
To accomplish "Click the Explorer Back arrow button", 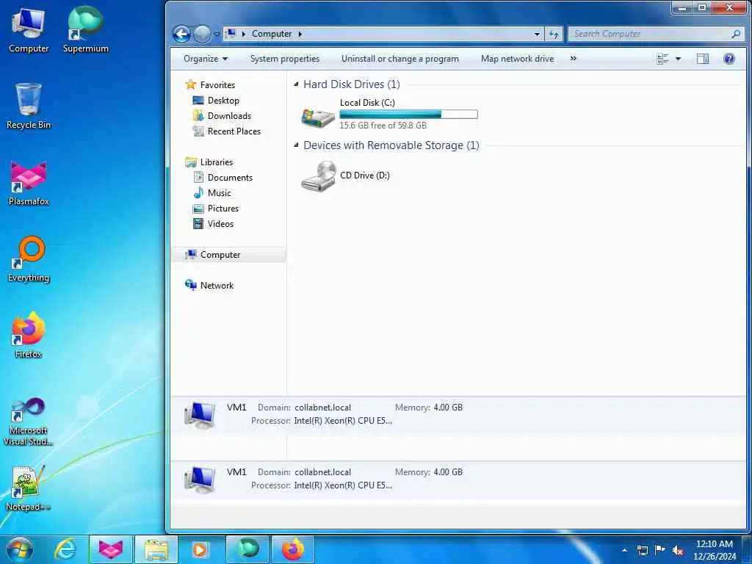I will click(x=181, y=34).
